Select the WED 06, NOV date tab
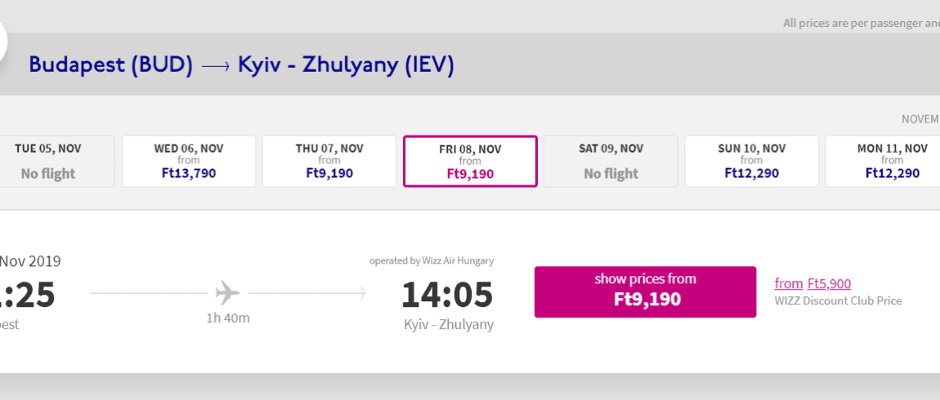Screen dimensions: 940x400 pyautogui.click(x=189, y=161)
